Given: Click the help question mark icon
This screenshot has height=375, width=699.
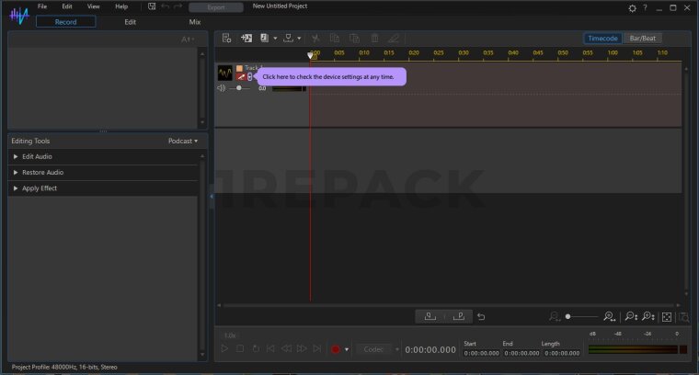Looking at the screenshot, I should click(644, 7).
